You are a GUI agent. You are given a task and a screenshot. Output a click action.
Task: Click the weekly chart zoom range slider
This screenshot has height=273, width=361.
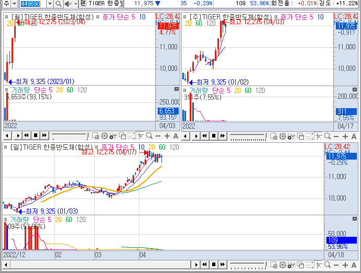coord(248,136)
